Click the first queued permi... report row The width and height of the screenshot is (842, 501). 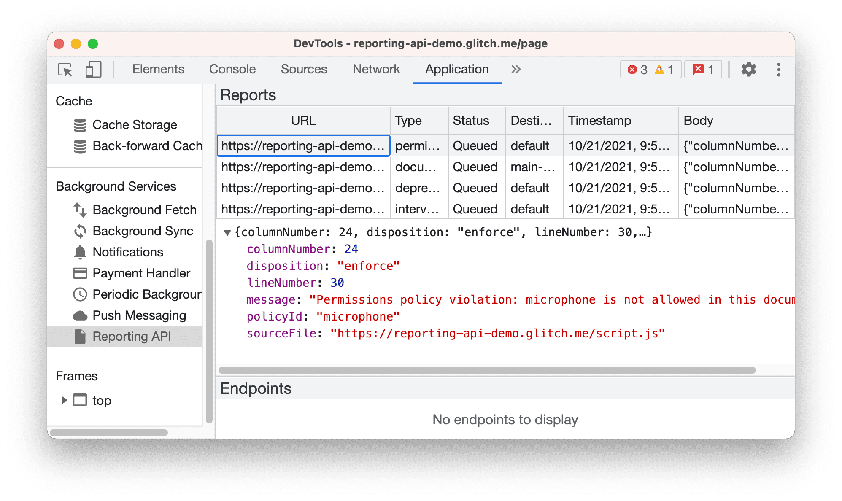coord(305,145)
